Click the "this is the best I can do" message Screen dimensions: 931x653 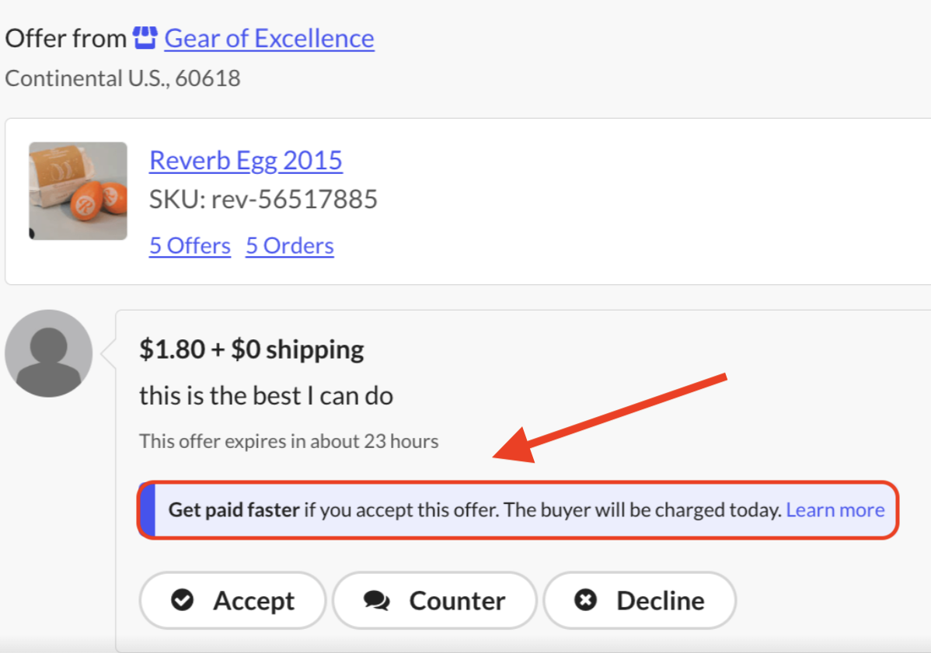pyautogui.click(x=266, y=396)
